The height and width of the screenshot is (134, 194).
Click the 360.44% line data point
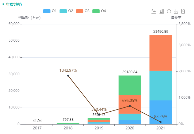click(x=99, y=115)
